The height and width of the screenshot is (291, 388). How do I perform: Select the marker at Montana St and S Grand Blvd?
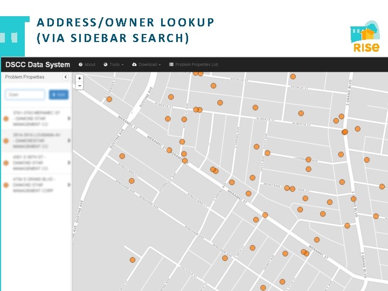click(x=354, y=199)
